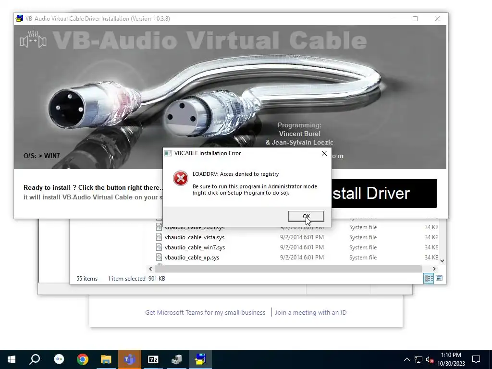
Task: Click the vbaudio_cable_xp.sys file icon
Action: coord(159,257)
